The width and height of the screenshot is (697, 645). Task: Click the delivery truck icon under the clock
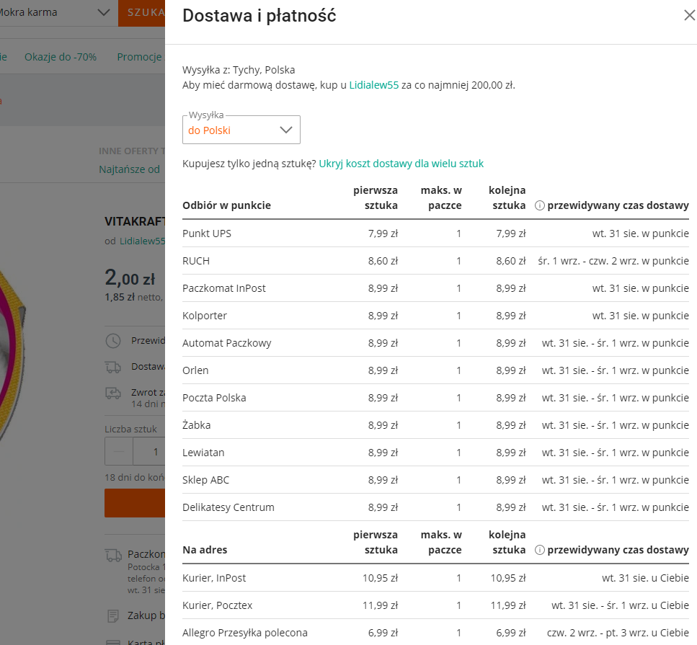[x=113, y=367]
